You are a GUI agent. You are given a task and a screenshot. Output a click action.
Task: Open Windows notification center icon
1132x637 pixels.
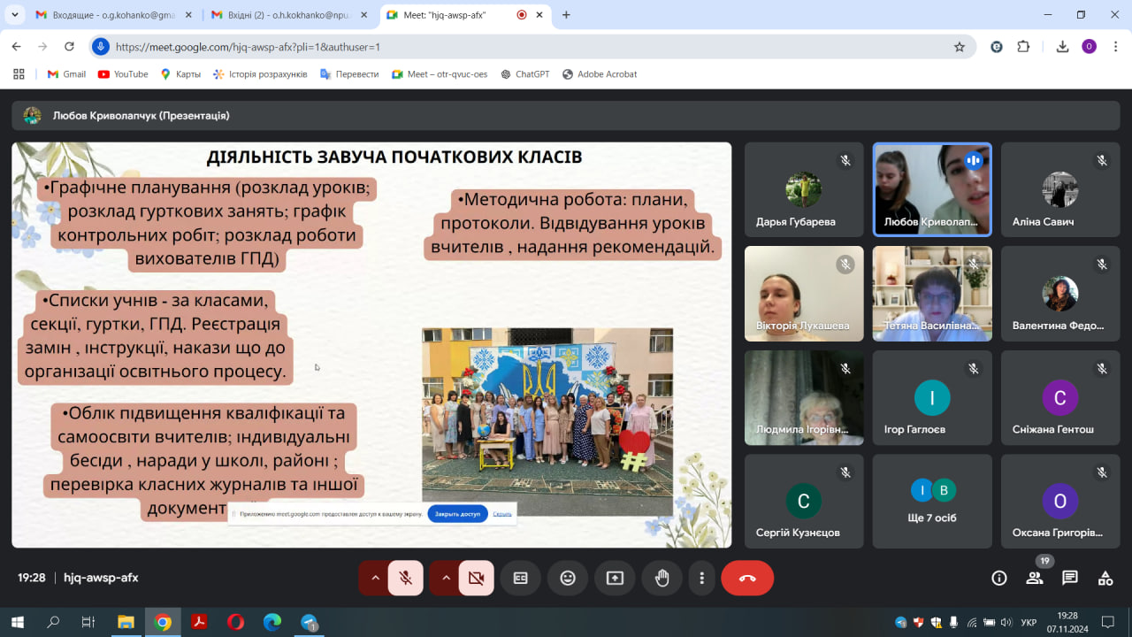1107,622
